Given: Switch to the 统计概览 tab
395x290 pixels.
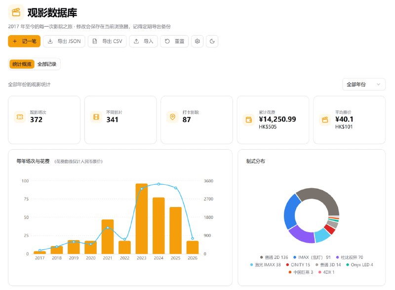Looking at the screenshot, I should click(22, 64).
